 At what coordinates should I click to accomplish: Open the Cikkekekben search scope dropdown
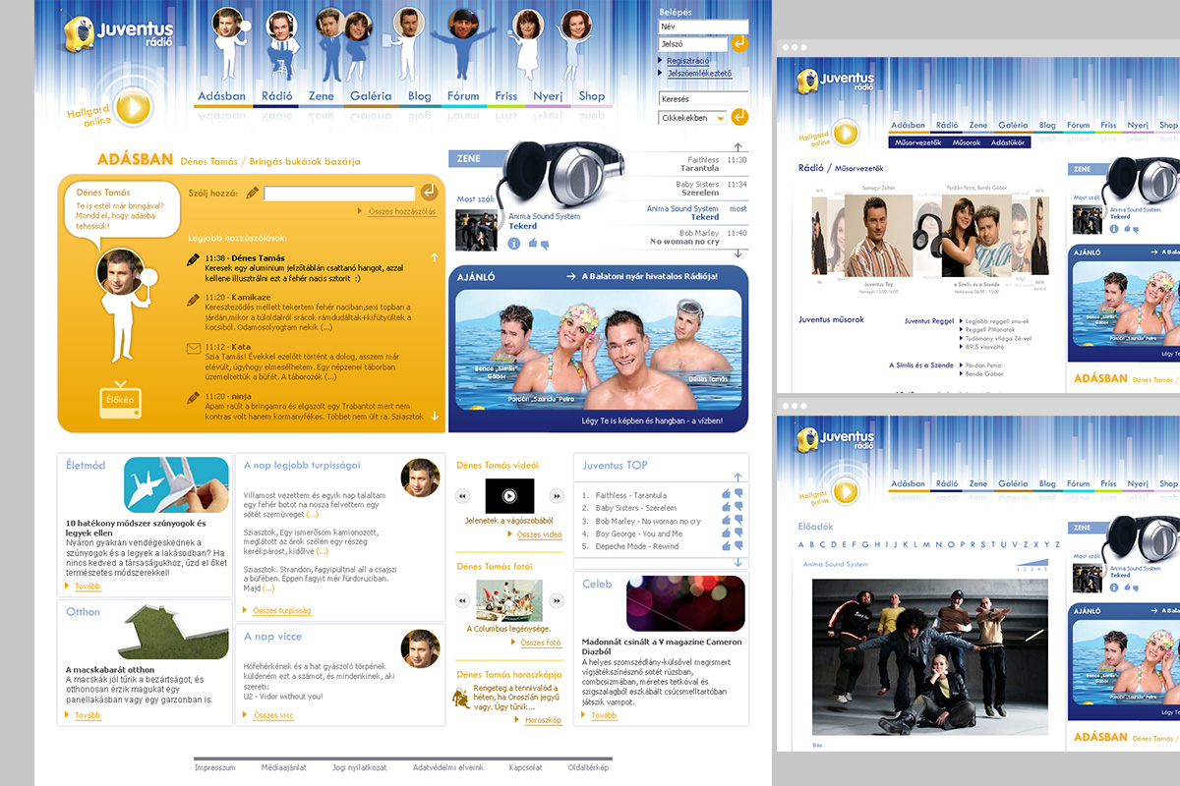(x=721, y=118)
